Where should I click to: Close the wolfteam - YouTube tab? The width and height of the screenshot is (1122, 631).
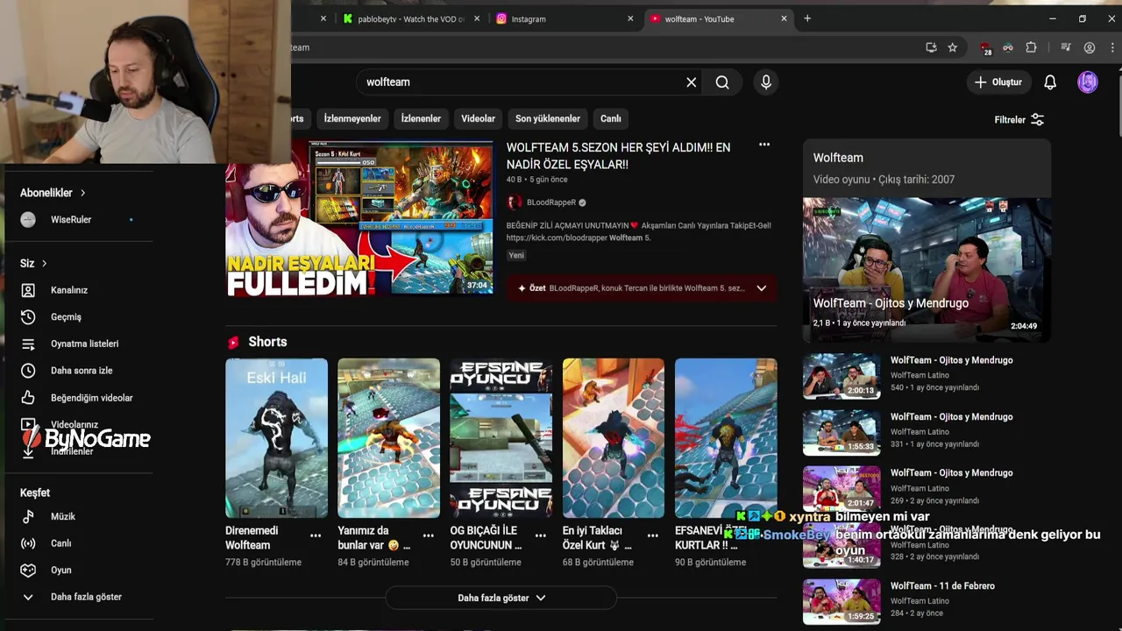pos(784,18)
